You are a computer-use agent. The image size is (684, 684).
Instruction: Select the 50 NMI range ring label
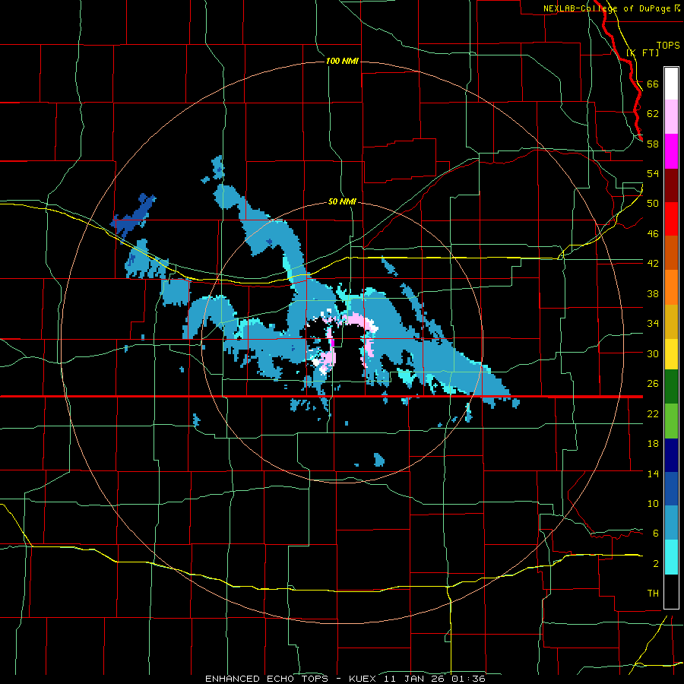click(342, 201)
